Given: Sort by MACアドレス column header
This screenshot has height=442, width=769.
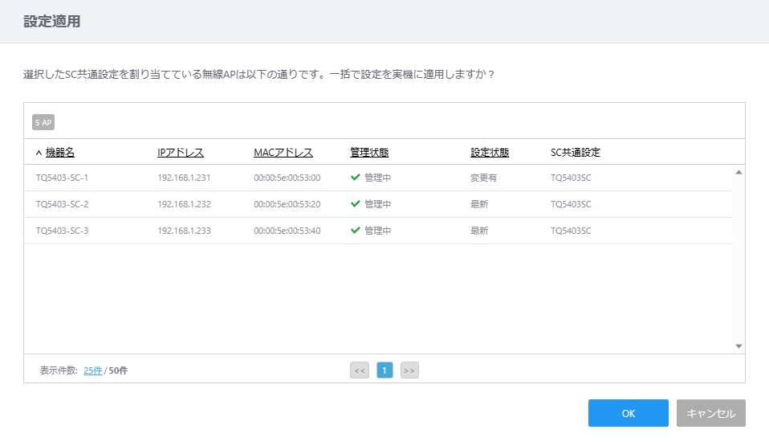Looking at the screenshot, I should (283, 152).
